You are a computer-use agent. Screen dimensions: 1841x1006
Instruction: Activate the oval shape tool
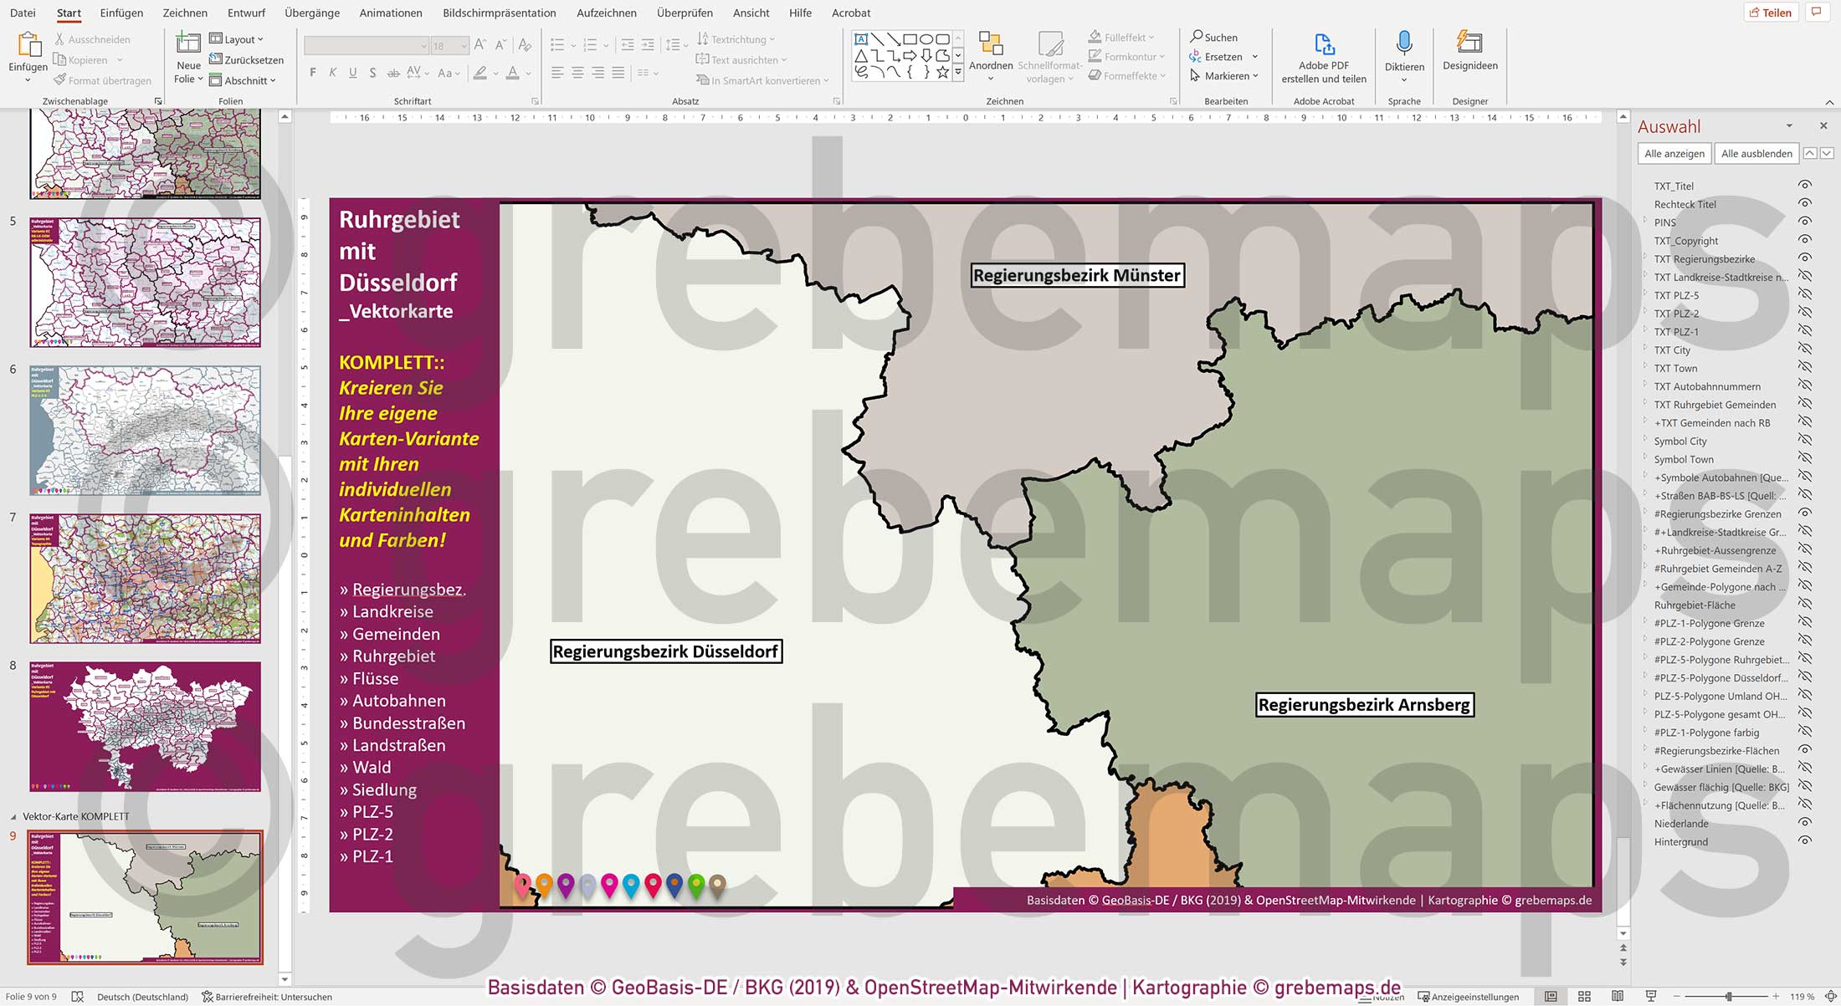tap(926, 38)
